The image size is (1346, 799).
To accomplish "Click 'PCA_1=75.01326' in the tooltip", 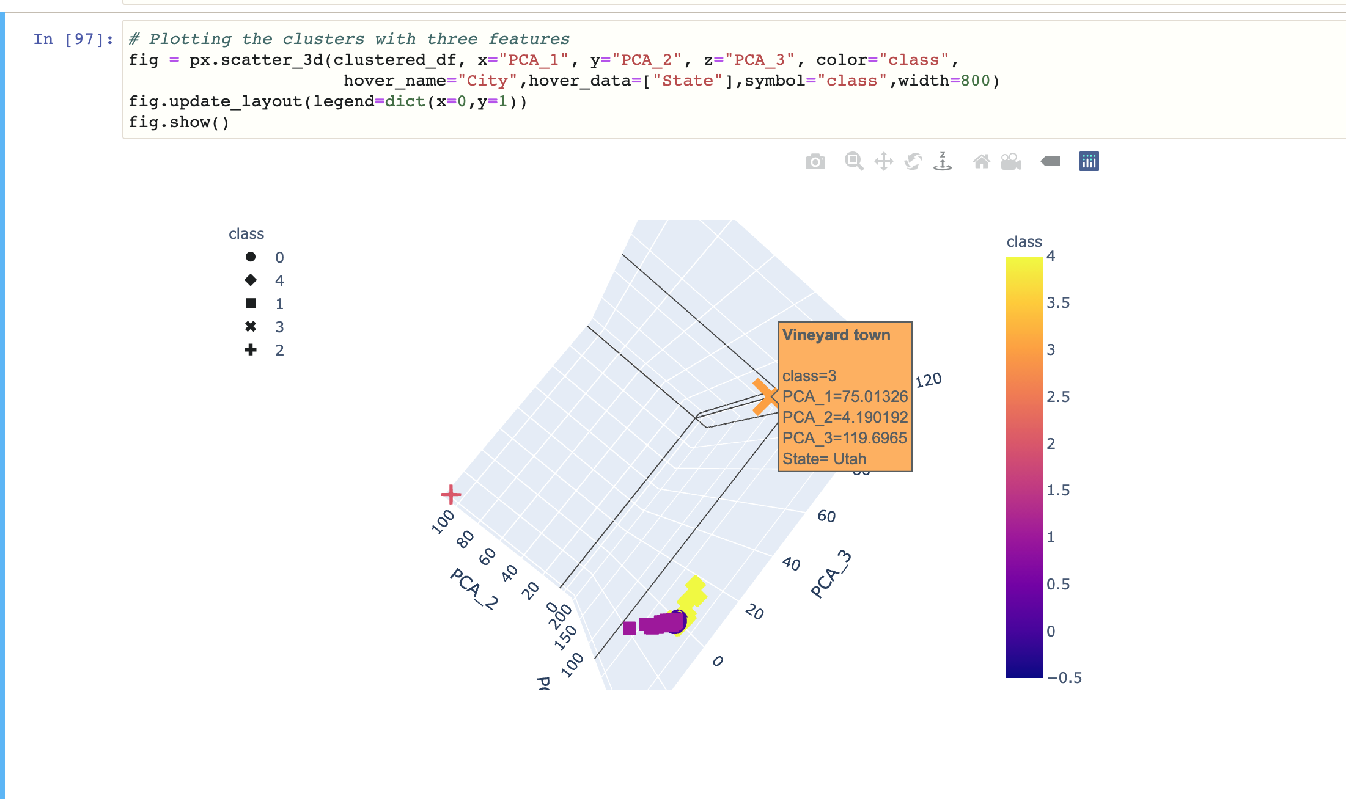I will click(x=845, y=396).
